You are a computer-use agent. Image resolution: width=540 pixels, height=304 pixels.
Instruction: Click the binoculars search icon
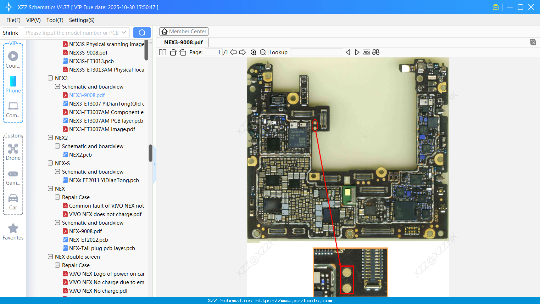click(x=376, y=52)
